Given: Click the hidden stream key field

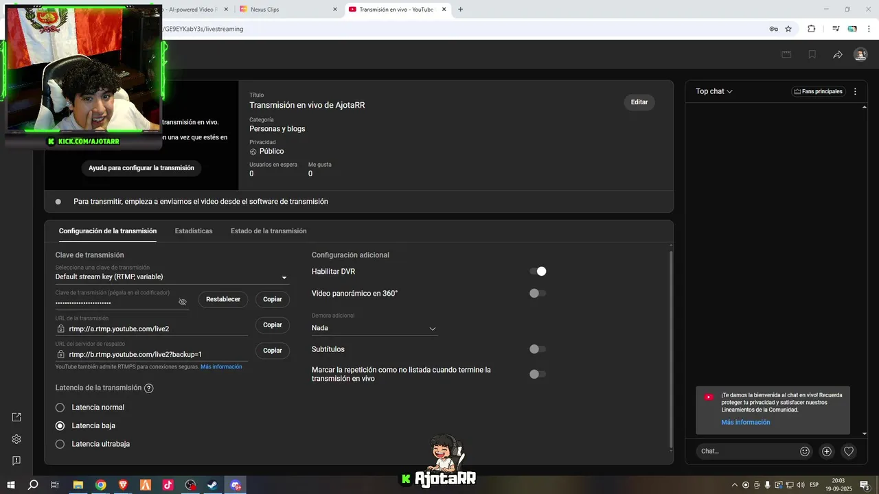Looking at the screenshot, I should click(122, 303).
